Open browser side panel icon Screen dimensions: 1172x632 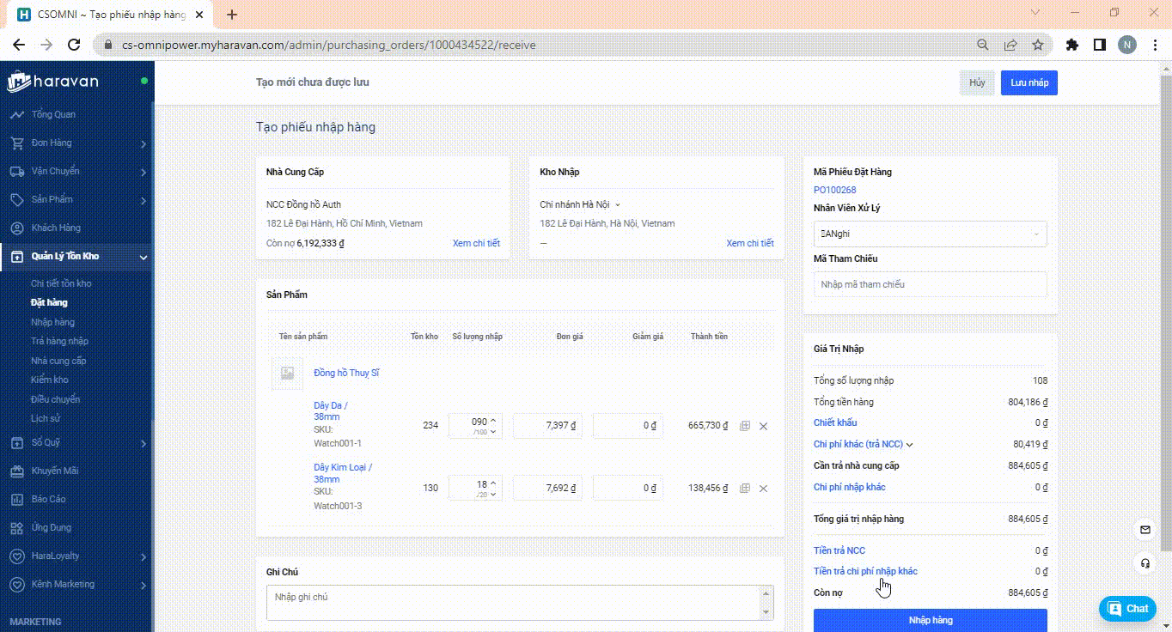tap(1099, 45)
